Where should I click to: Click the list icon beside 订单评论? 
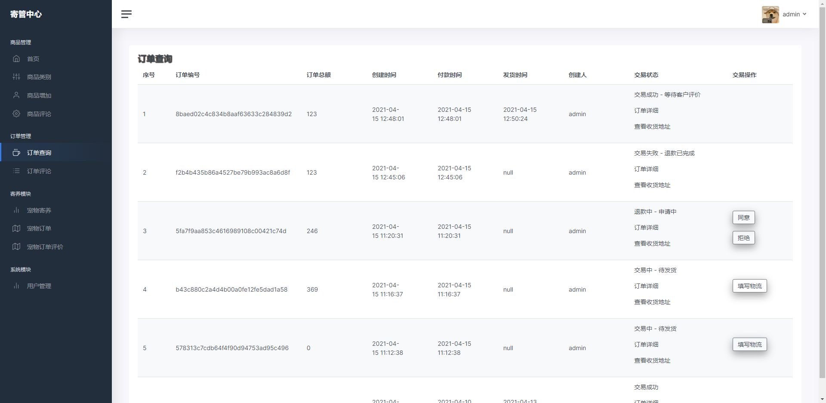pos(16,171)
